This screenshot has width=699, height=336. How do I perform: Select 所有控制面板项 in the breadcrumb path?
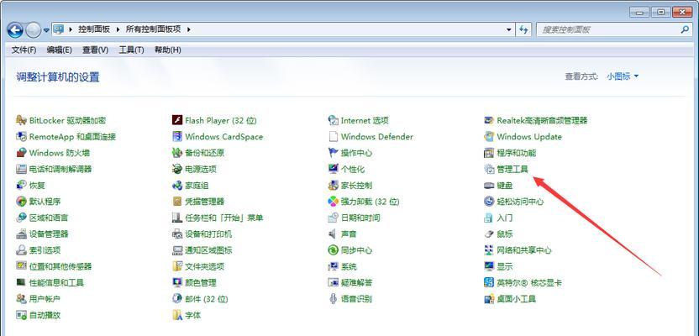(x=154, y=29)
